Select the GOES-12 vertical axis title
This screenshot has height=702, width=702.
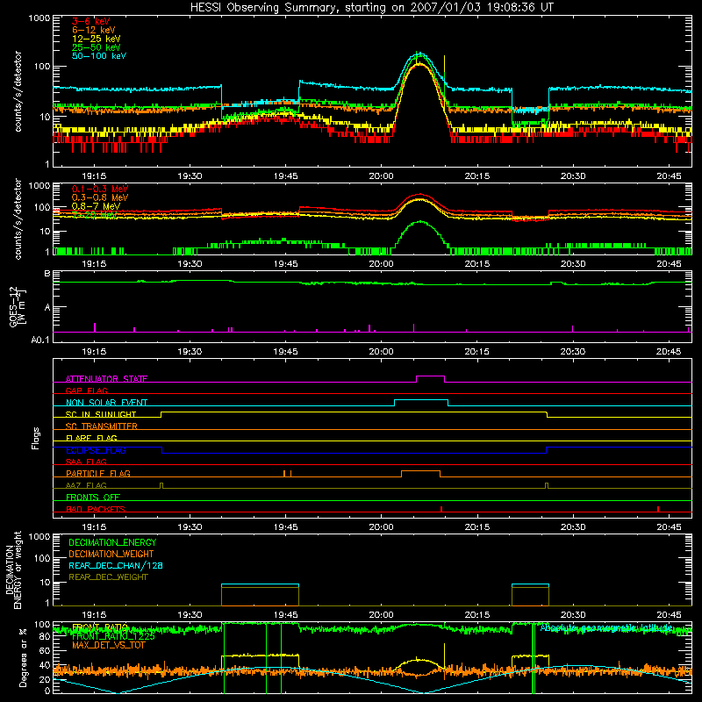pos(17,306)
